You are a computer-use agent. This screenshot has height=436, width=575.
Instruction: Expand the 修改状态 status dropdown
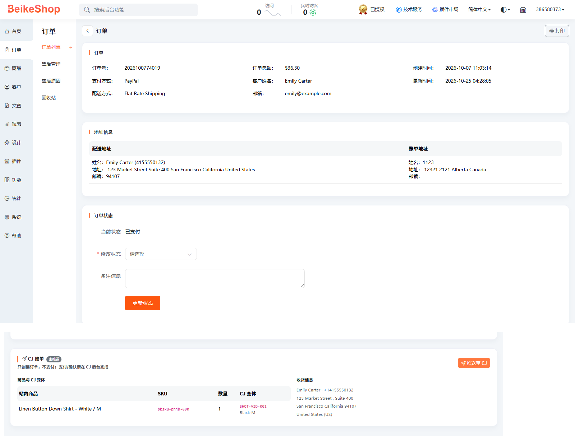[x=161, y=254]
